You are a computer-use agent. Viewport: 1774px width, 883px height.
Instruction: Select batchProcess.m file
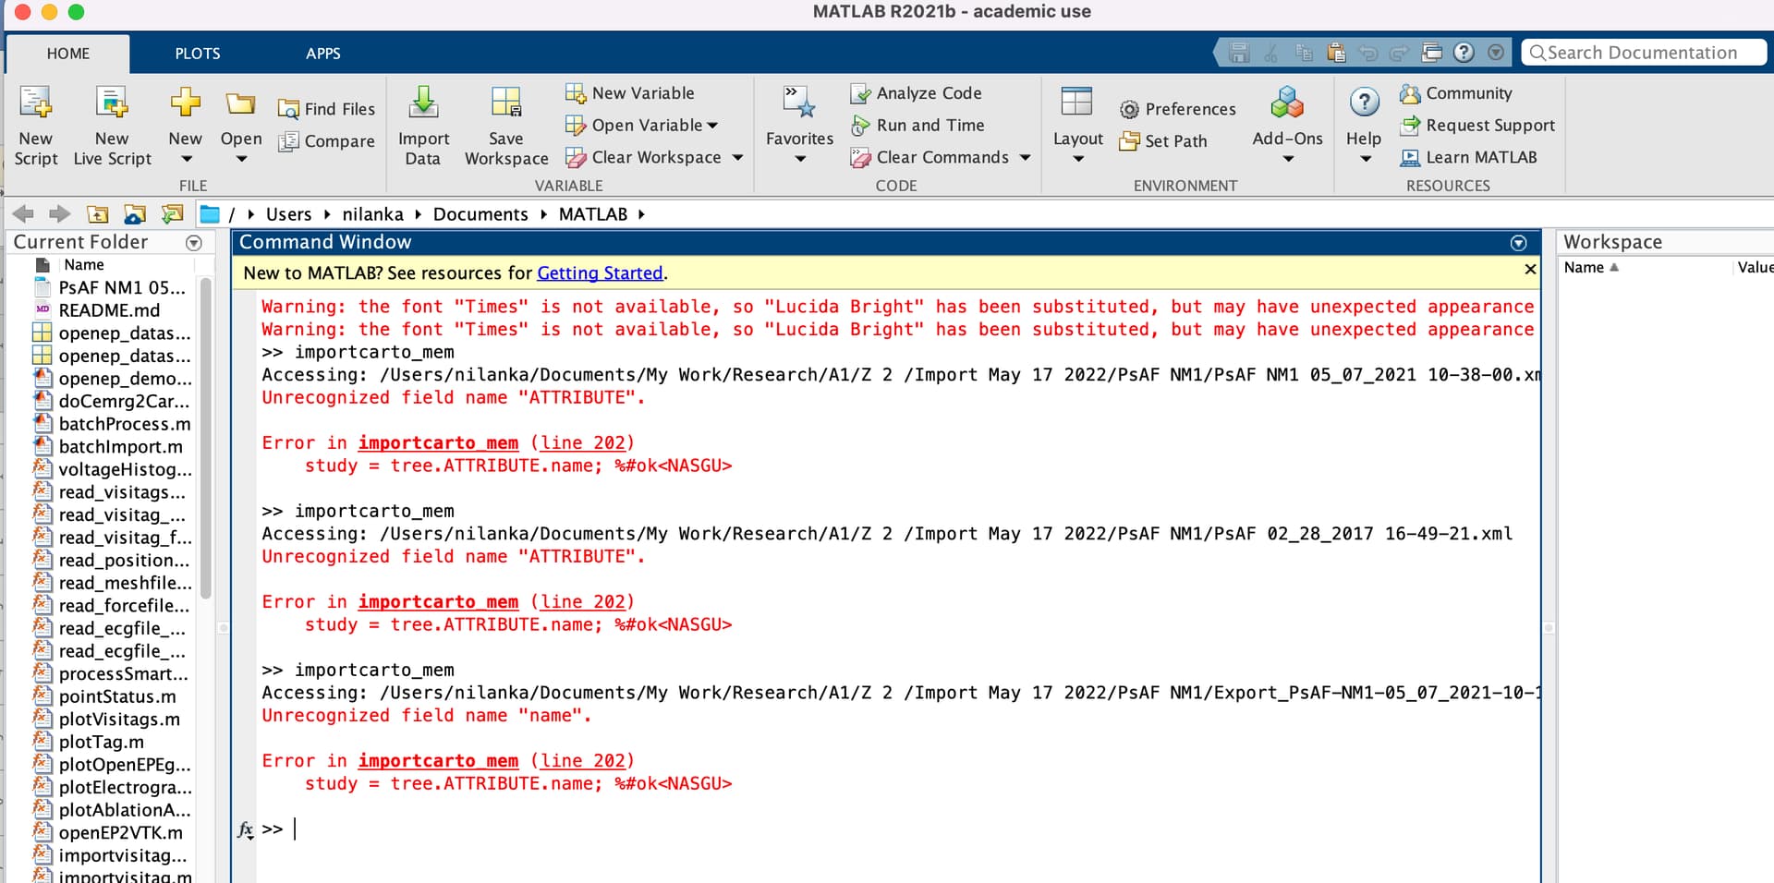[125, 424]
